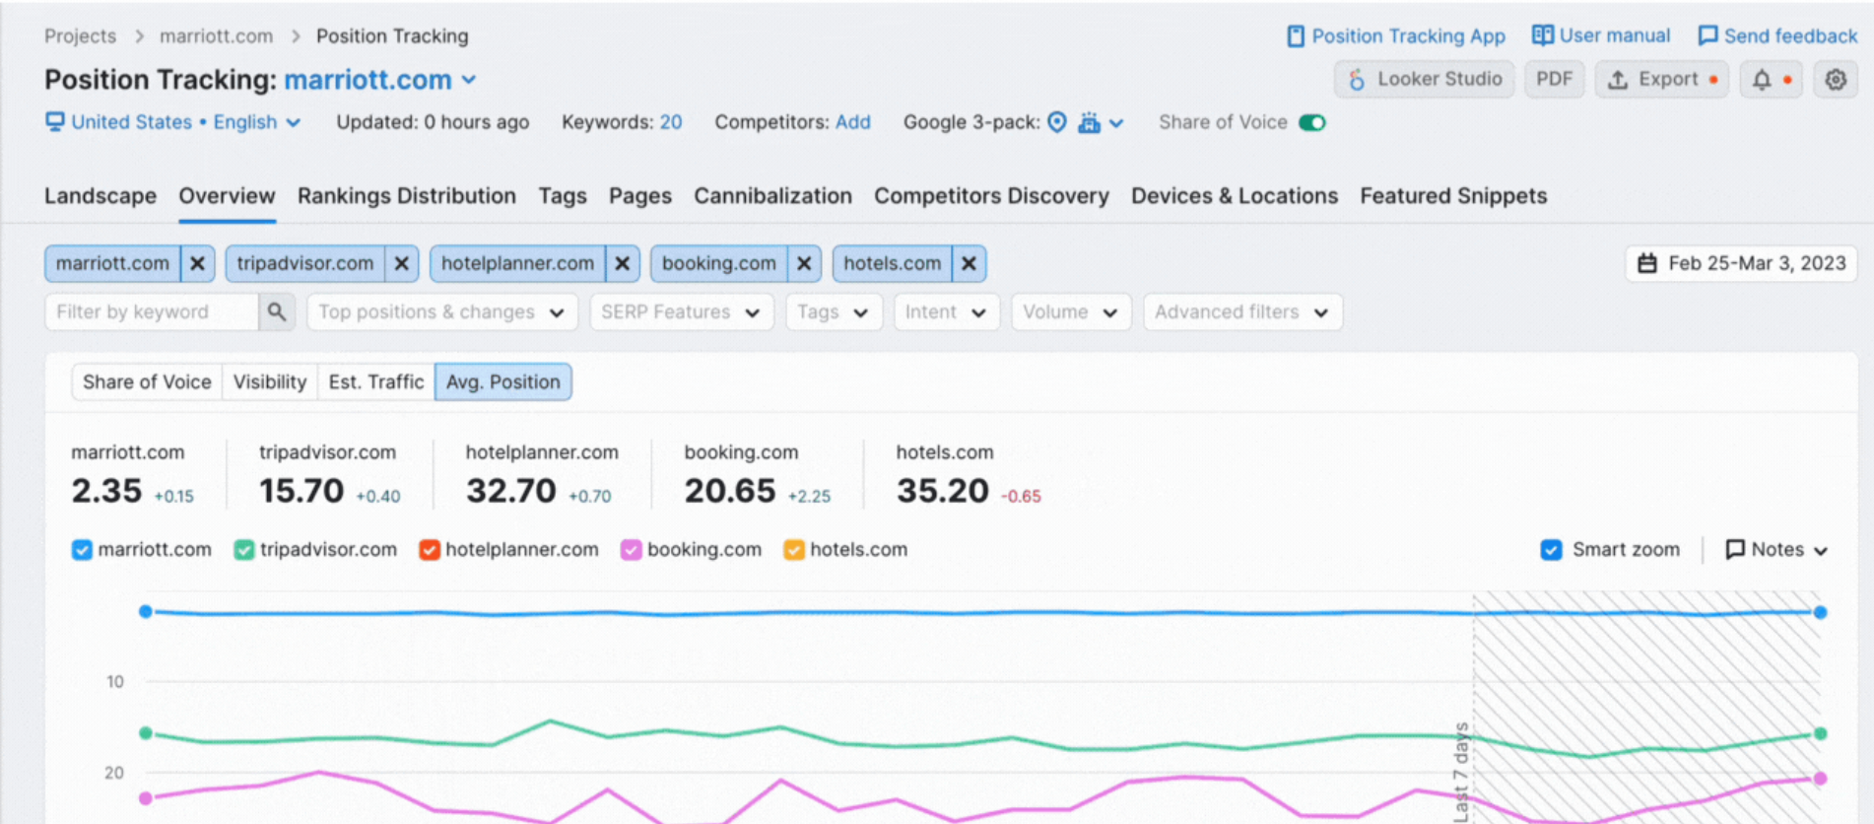Click the Keywords count 20 link
Viewport: 1874px width, 824px height.
671,122
